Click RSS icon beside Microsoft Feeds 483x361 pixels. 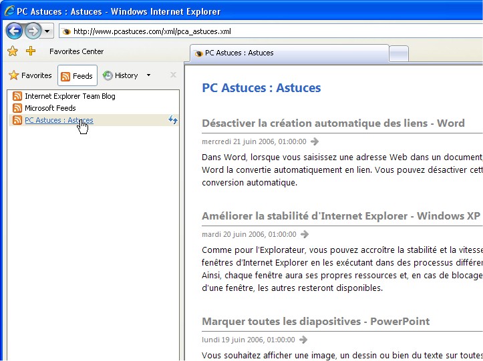17,108
